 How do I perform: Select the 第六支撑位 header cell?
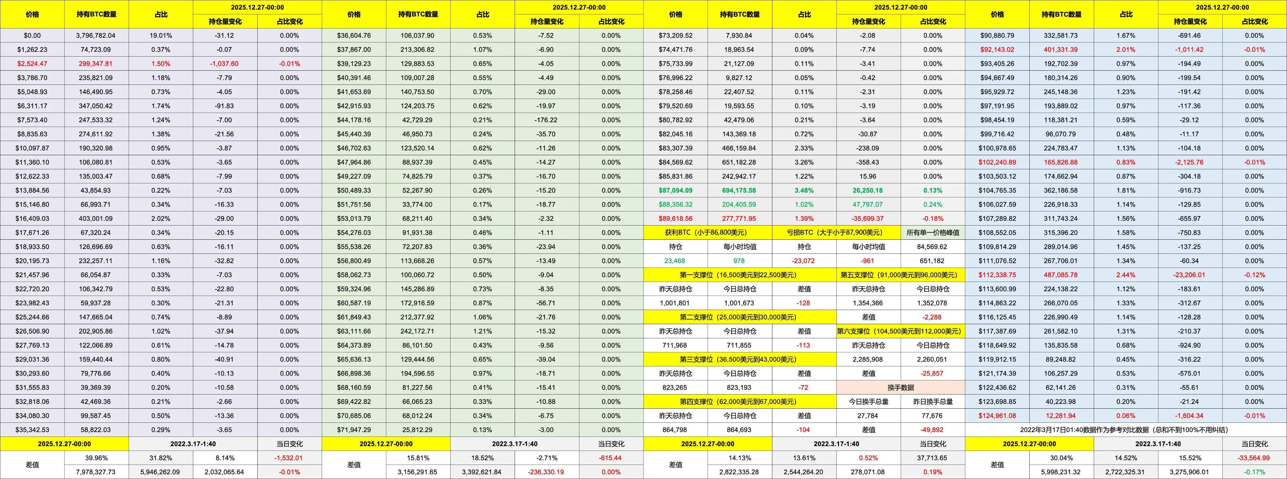coord(900,331)
